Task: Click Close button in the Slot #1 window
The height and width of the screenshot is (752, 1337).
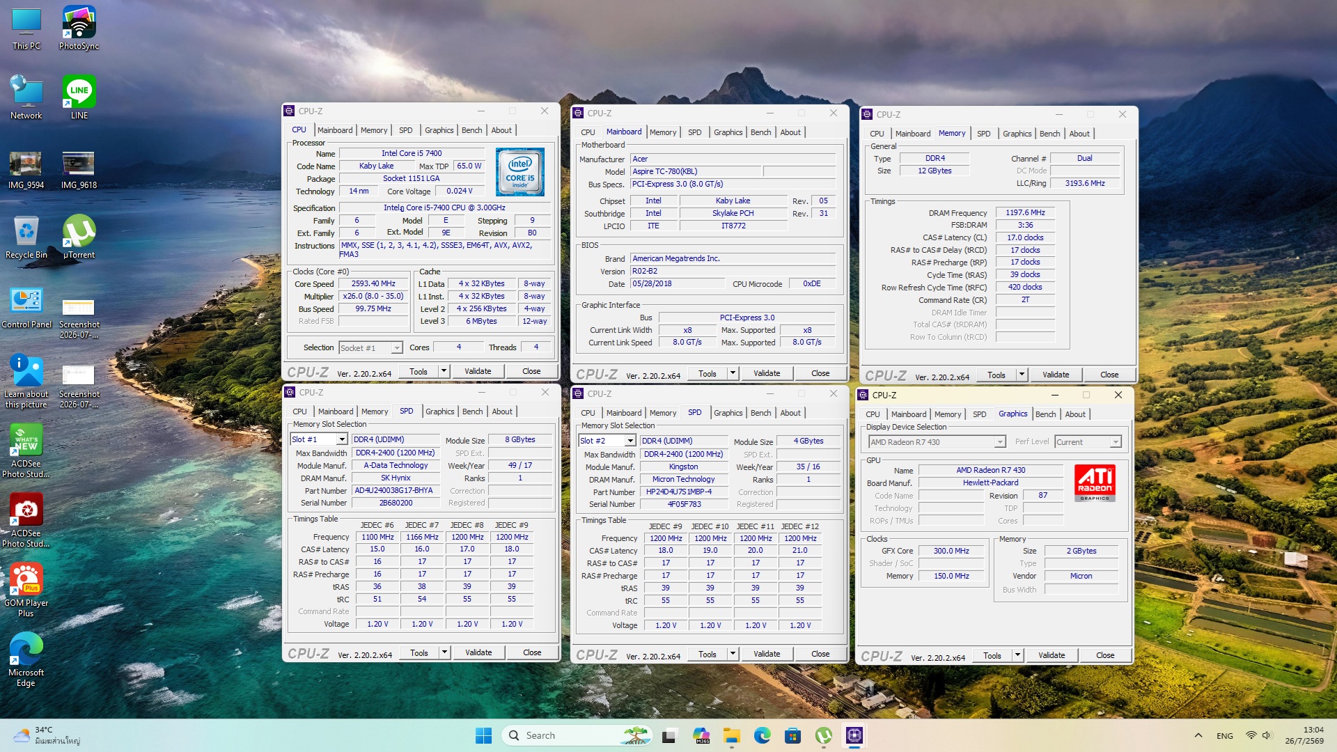Action: [x=532, y=652]
